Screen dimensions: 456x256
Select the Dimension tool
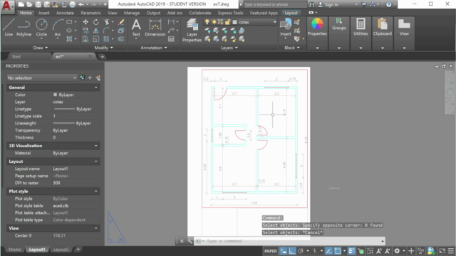155,28
